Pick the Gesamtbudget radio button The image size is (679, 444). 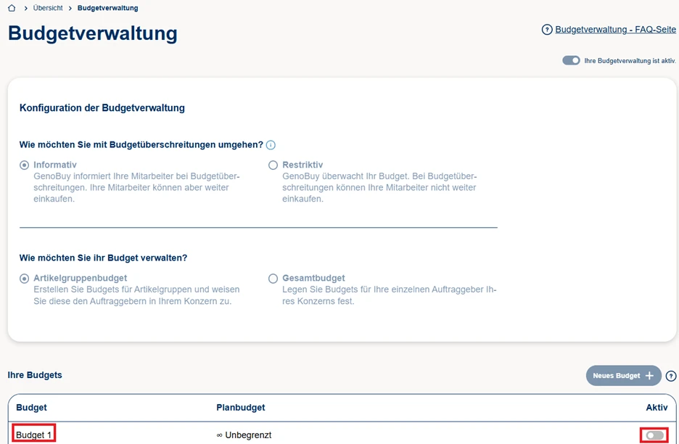273,279
